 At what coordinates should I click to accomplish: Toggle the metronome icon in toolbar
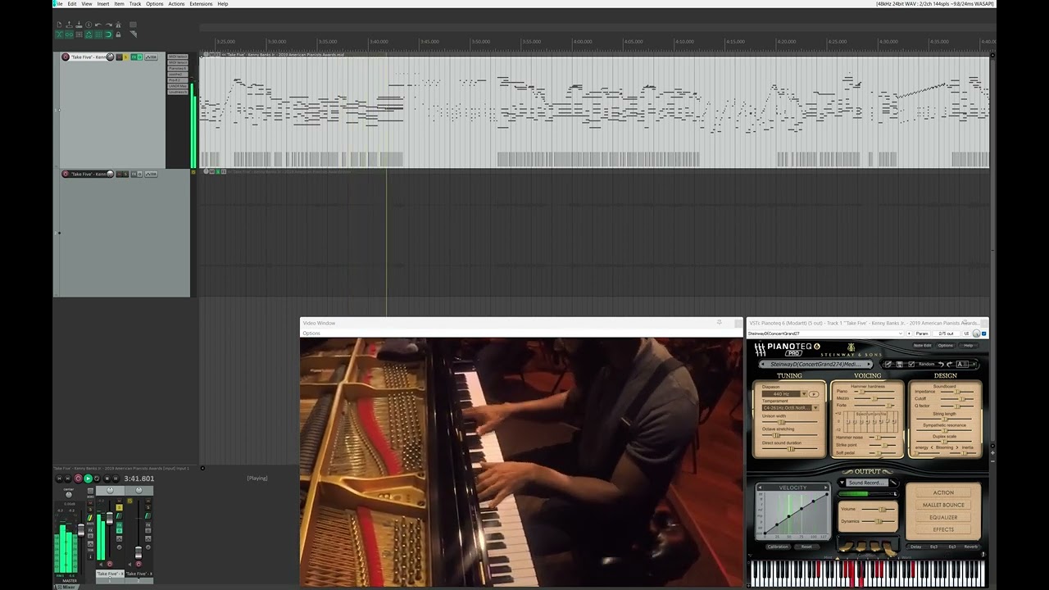point(118,25)
